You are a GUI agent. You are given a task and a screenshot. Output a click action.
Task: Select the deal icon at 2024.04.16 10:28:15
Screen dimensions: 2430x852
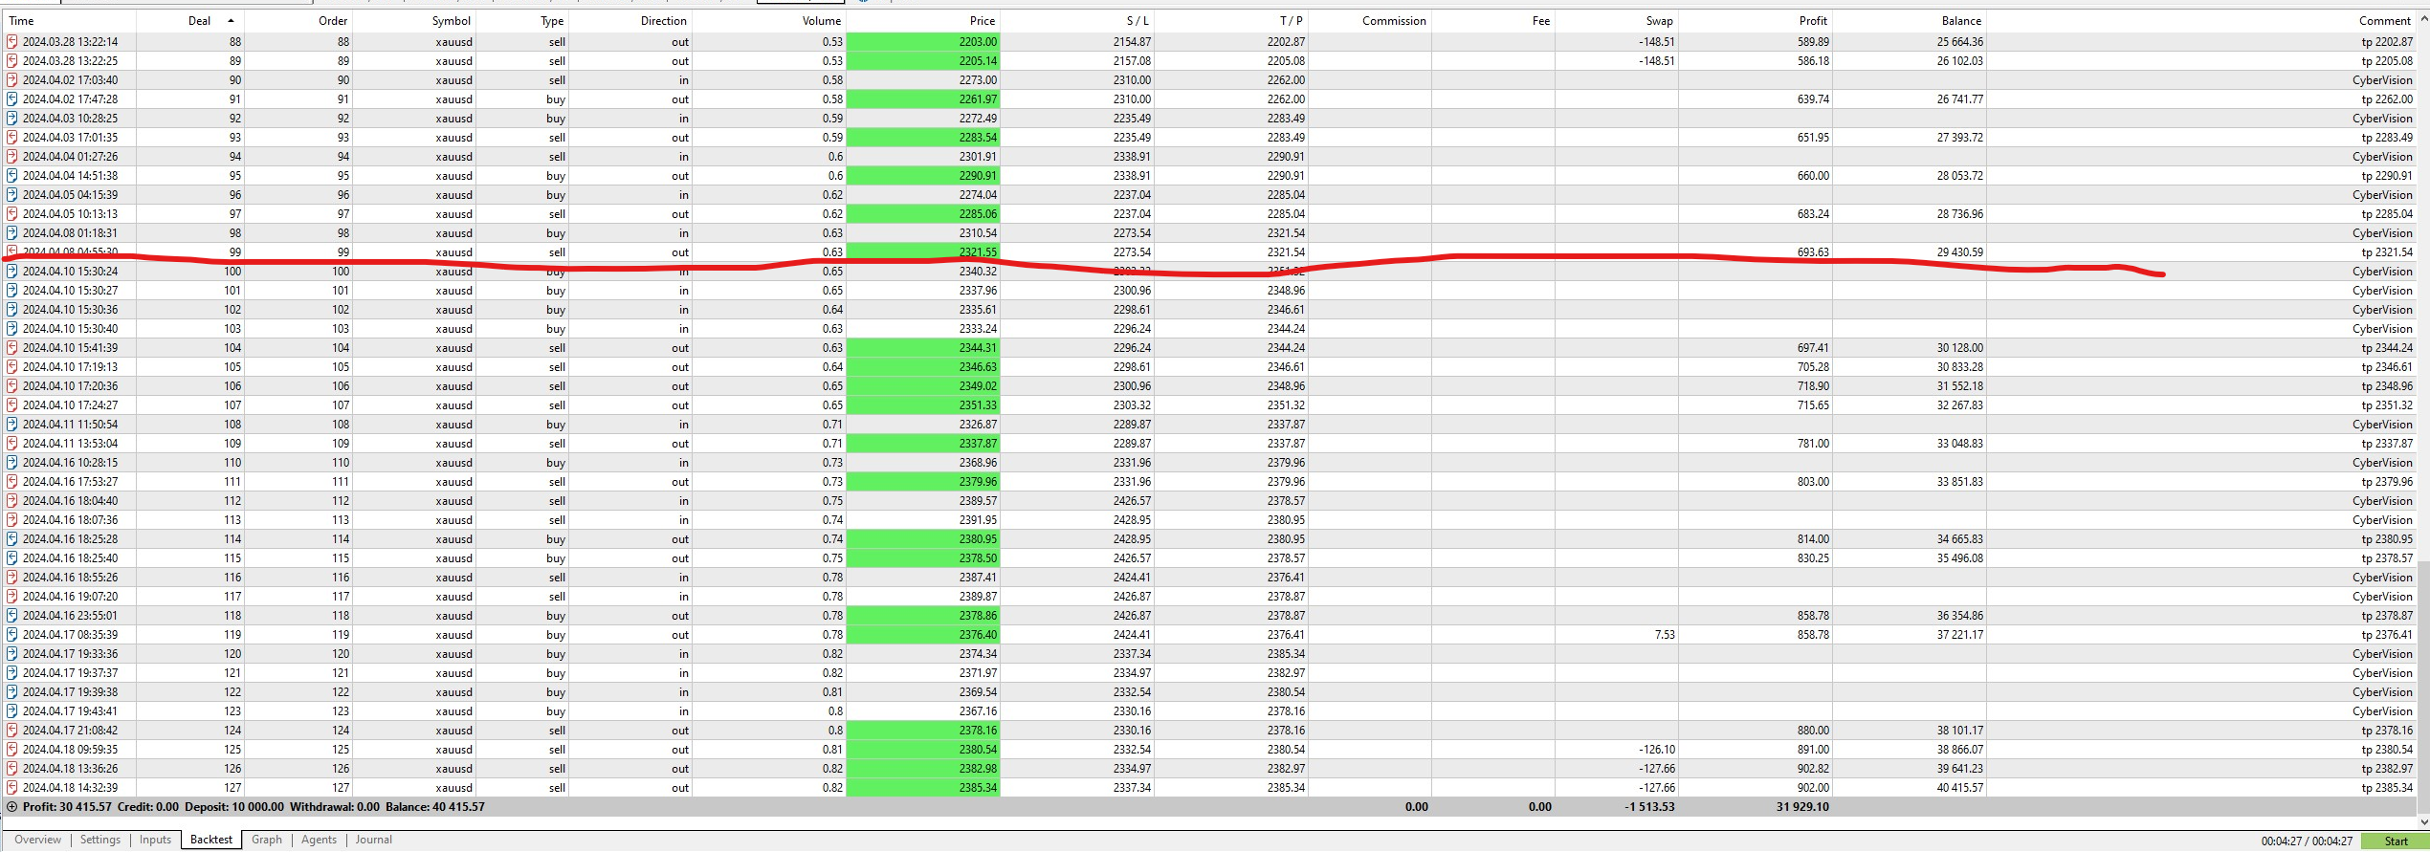(x=12, y=463)
